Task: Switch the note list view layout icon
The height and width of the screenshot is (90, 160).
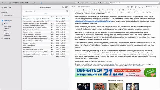Action: point(67,7)
